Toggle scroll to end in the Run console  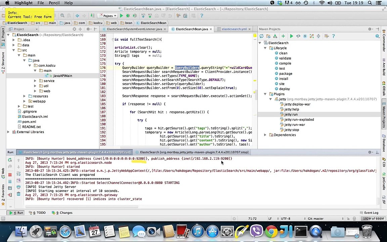[18, 180]
